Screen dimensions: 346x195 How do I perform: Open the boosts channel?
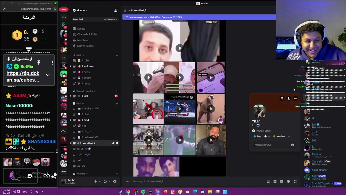pos(95,78)
